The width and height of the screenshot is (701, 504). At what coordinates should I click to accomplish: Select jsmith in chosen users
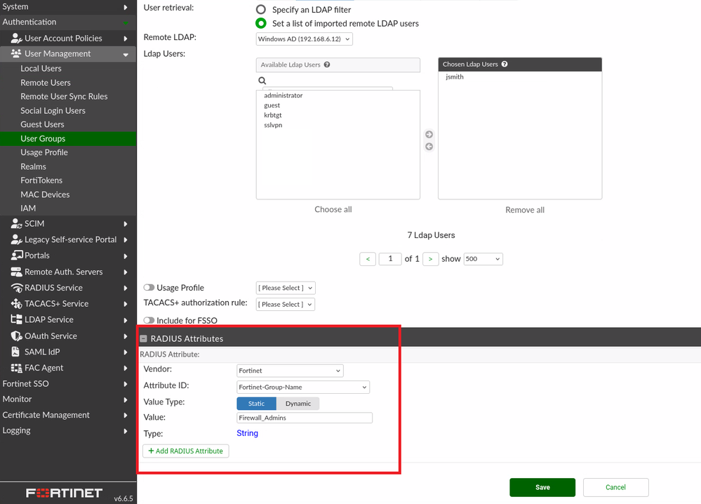(455, 77)
